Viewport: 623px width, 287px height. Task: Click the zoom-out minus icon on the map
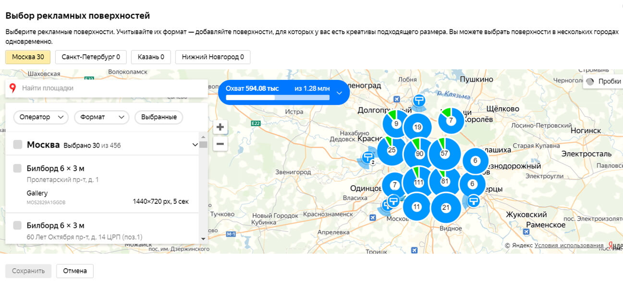click(220, 143)
